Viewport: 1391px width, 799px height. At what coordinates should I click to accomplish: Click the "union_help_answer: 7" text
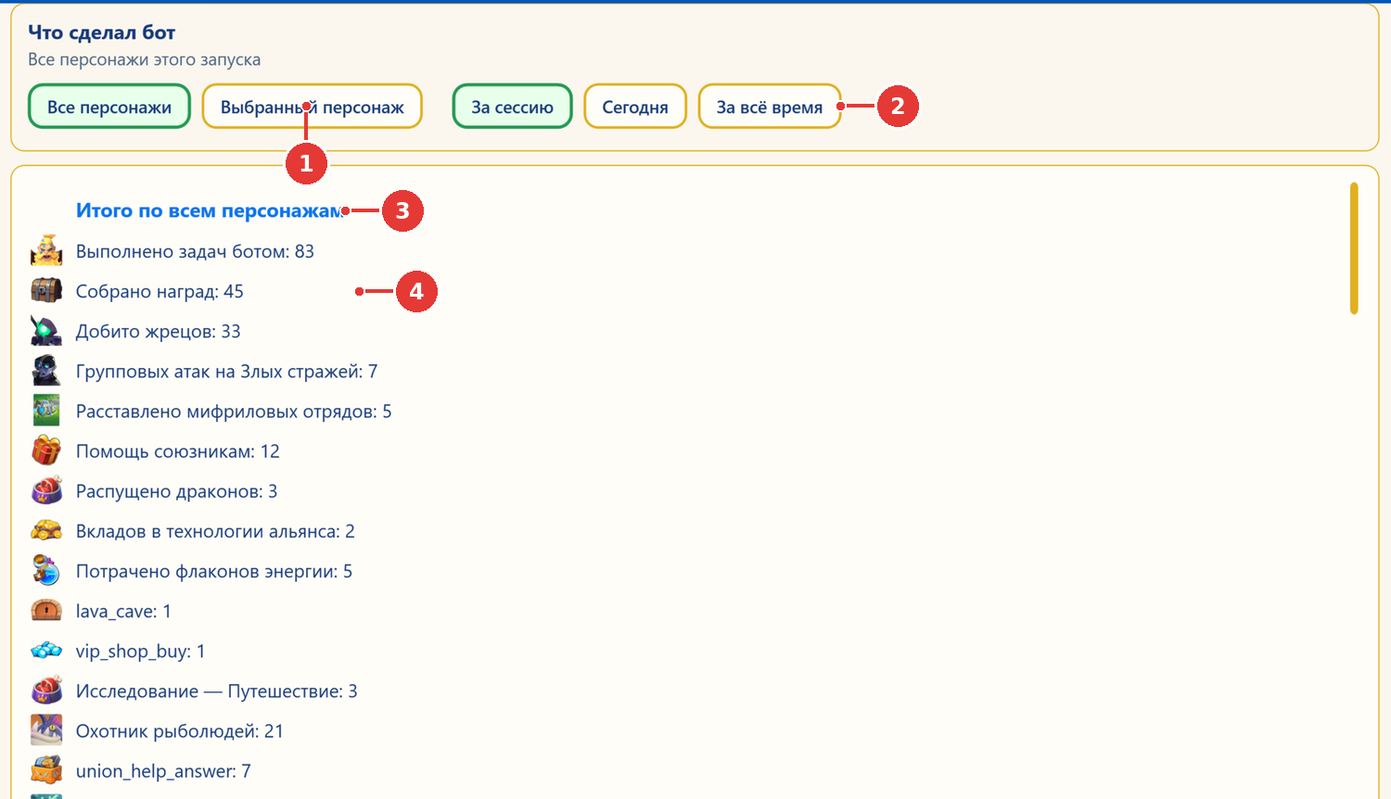(163, 770)
